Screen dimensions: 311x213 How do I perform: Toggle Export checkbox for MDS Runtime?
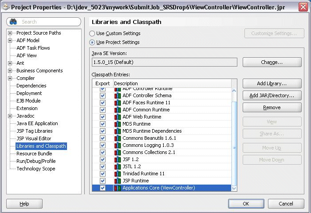(102, 124)
